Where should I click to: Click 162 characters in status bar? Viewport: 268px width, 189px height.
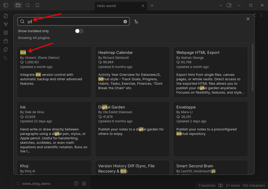[x=253, y=185]
